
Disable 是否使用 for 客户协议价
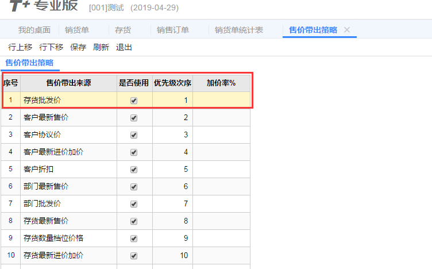(134, 134)
